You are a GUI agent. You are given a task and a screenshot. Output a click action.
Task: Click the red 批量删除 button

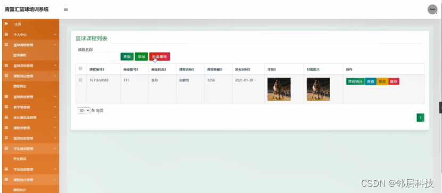(x=160, y=56)
